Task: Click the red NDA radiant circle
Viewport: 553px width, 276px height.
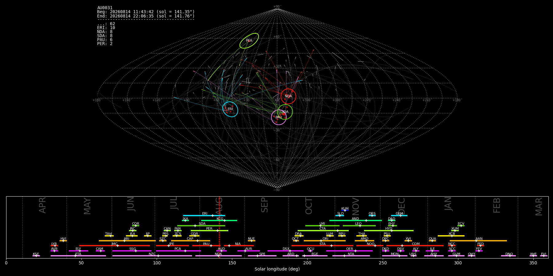Action: [288, 96]
